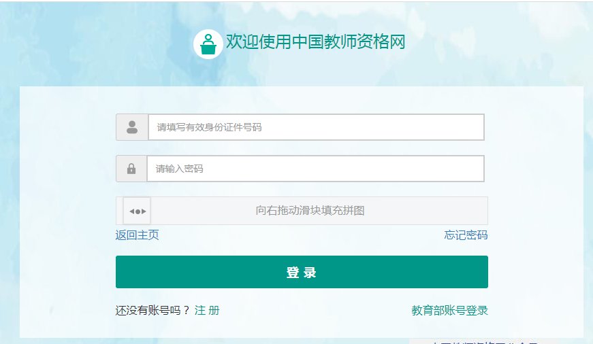The height and width of the screenshot is (344, 593).
Task: Click the lock icon beside password field
Action: pyautogui.click(x=131, y=169)
